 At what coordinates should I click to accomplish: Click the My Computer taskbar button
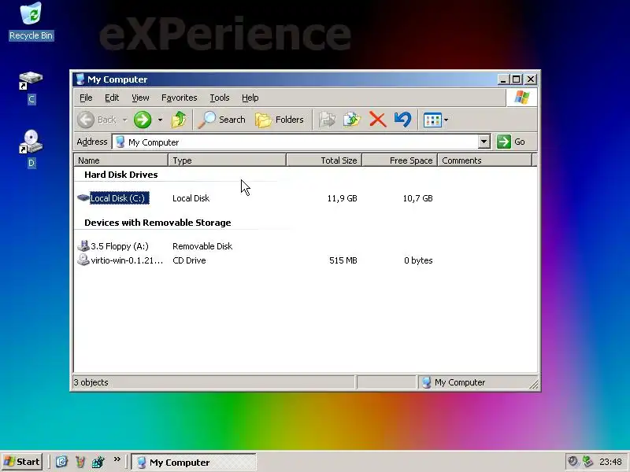point(194,463)
